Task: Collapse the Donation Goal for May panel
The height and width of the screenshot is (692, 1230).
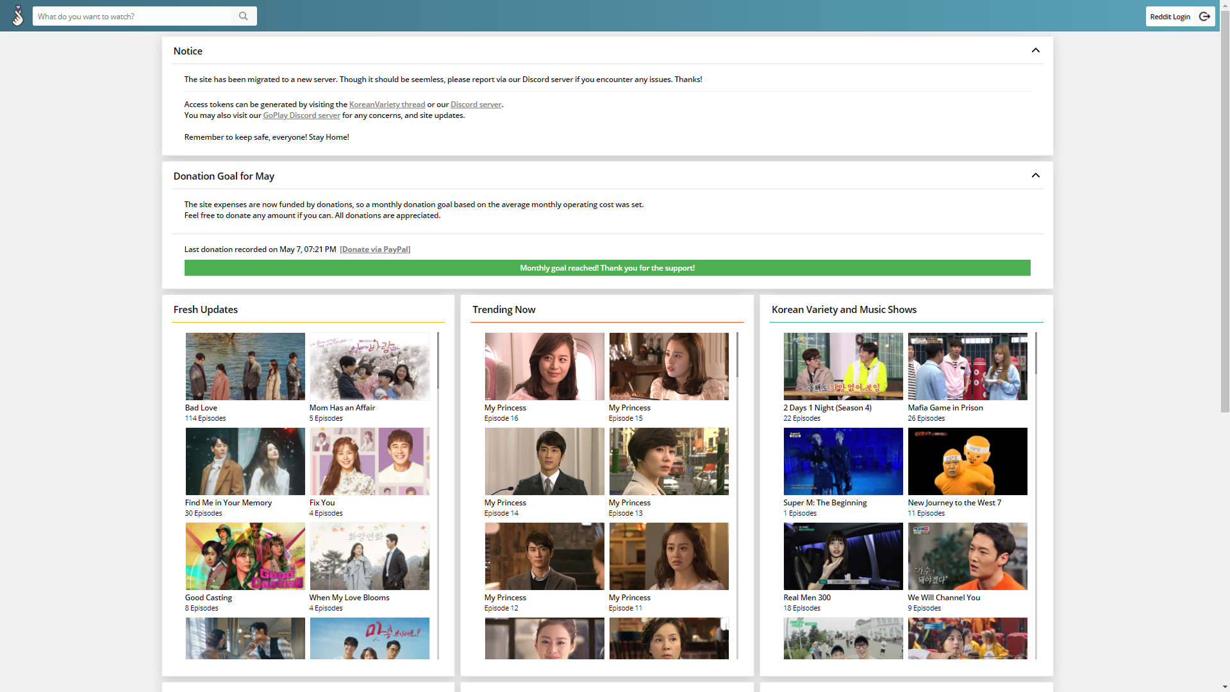Action: click(1035, 176)
